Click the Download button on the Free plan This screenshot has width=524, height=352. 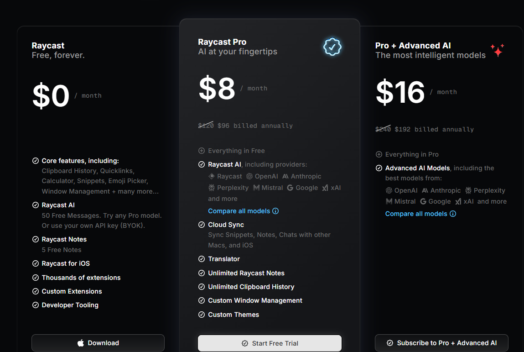[98, 343]
